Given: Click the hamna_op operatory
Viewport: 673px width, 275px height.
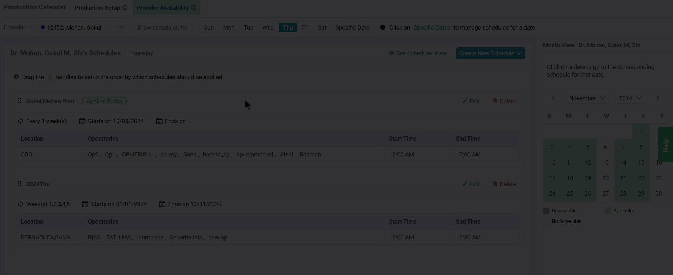Looking at the screenshot, I should tap(216, 154).
